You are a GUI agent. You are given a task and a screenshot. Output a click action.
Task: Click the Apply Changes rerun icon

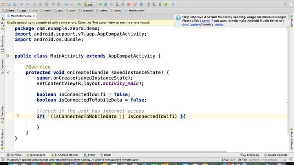[x=123, y=4]
